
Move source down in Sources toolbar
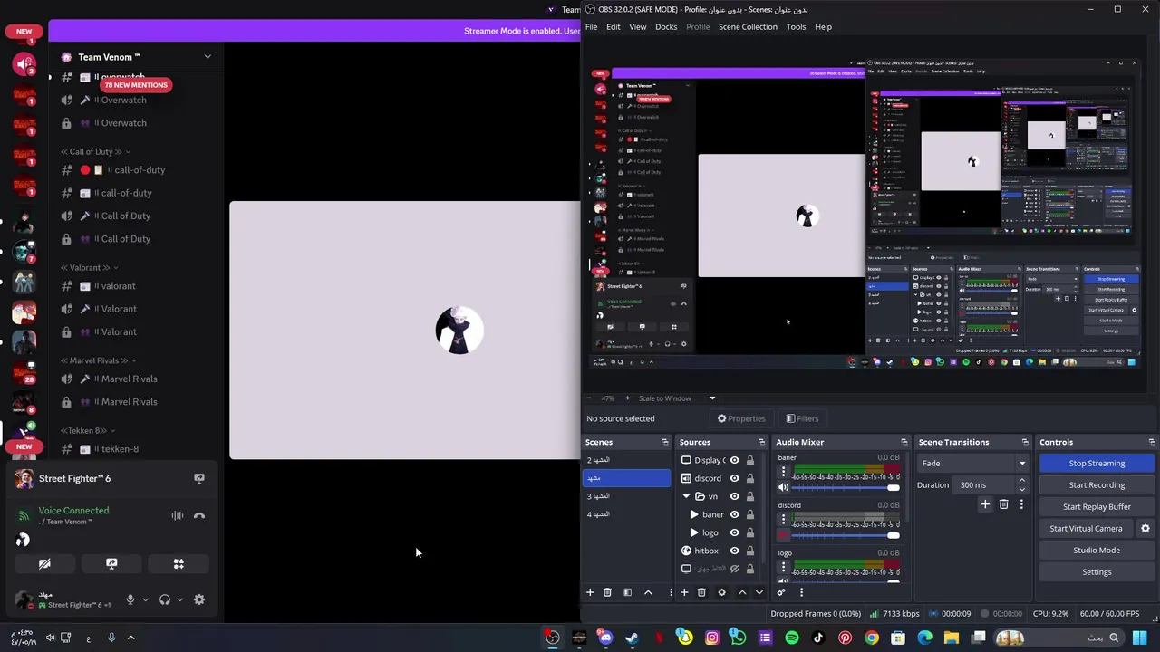coord(759,592)
